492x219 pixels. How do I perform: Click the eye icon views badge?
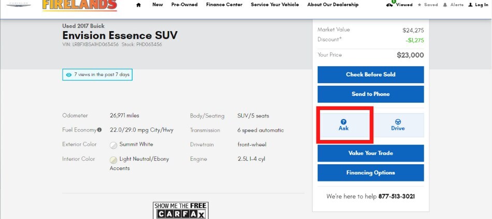[x=69, y=75]
